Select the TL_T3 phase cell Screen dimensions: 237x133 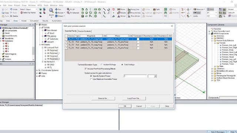pyautogui.click(x=118, y=45)
